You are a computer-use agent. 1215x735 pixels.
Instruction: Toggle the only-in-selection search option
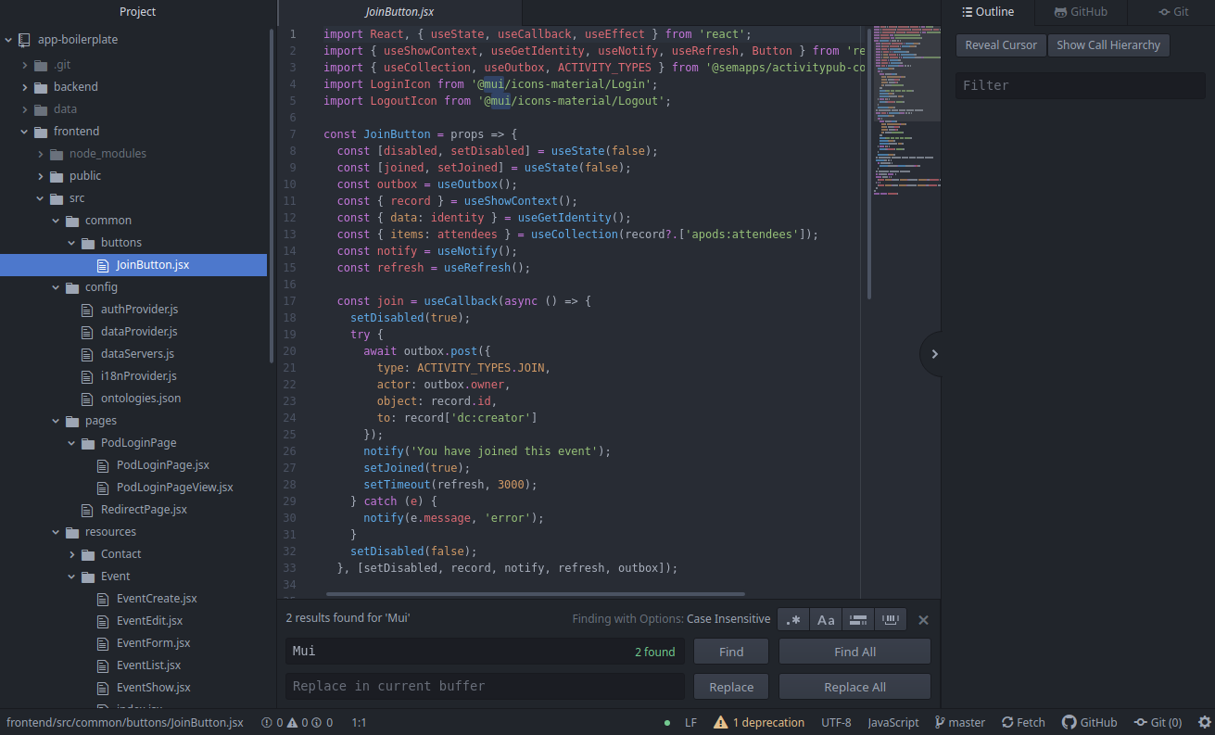(x=858, y=620)
